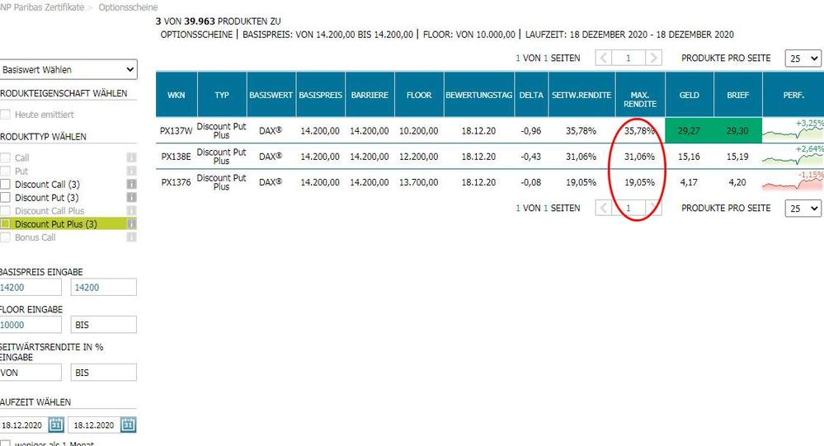Open performance chart for PX137W
The height and width of the screenshot is (446, 824).
pos(793,130)
